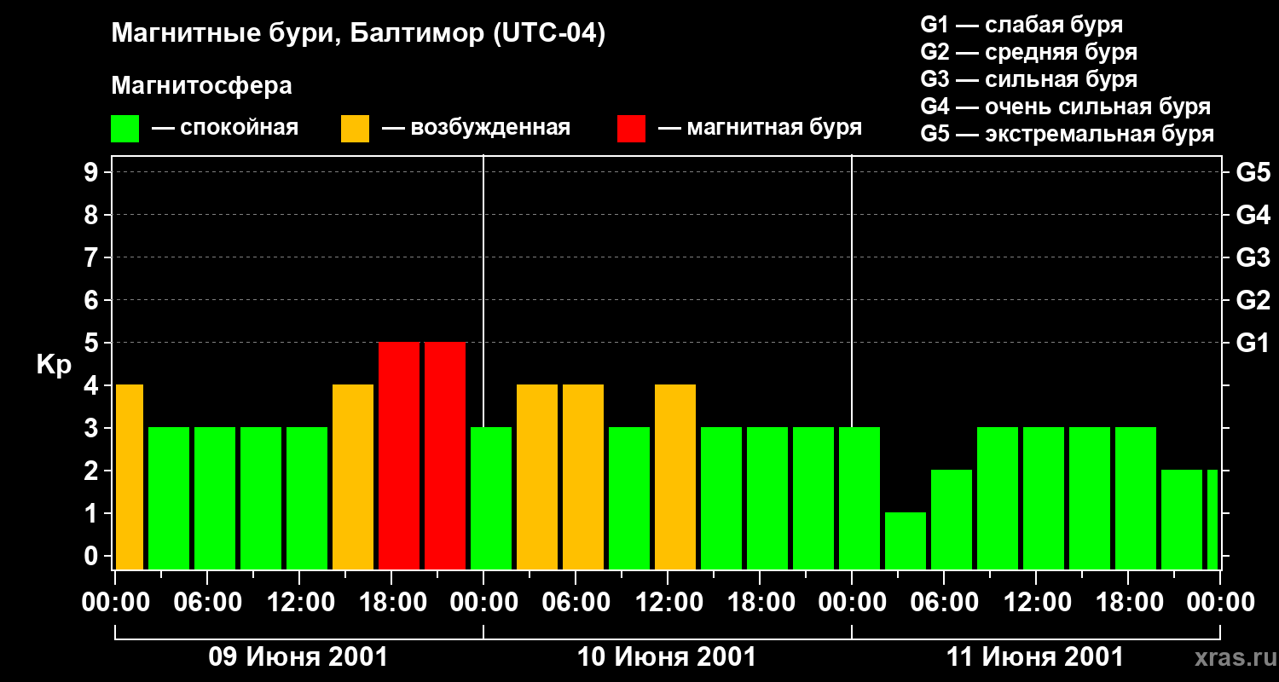This screenshot has height=682, width=1279.
Task: Click the 'G1 — слабая буря' legend line
Action: click(x=1021, y=25)
